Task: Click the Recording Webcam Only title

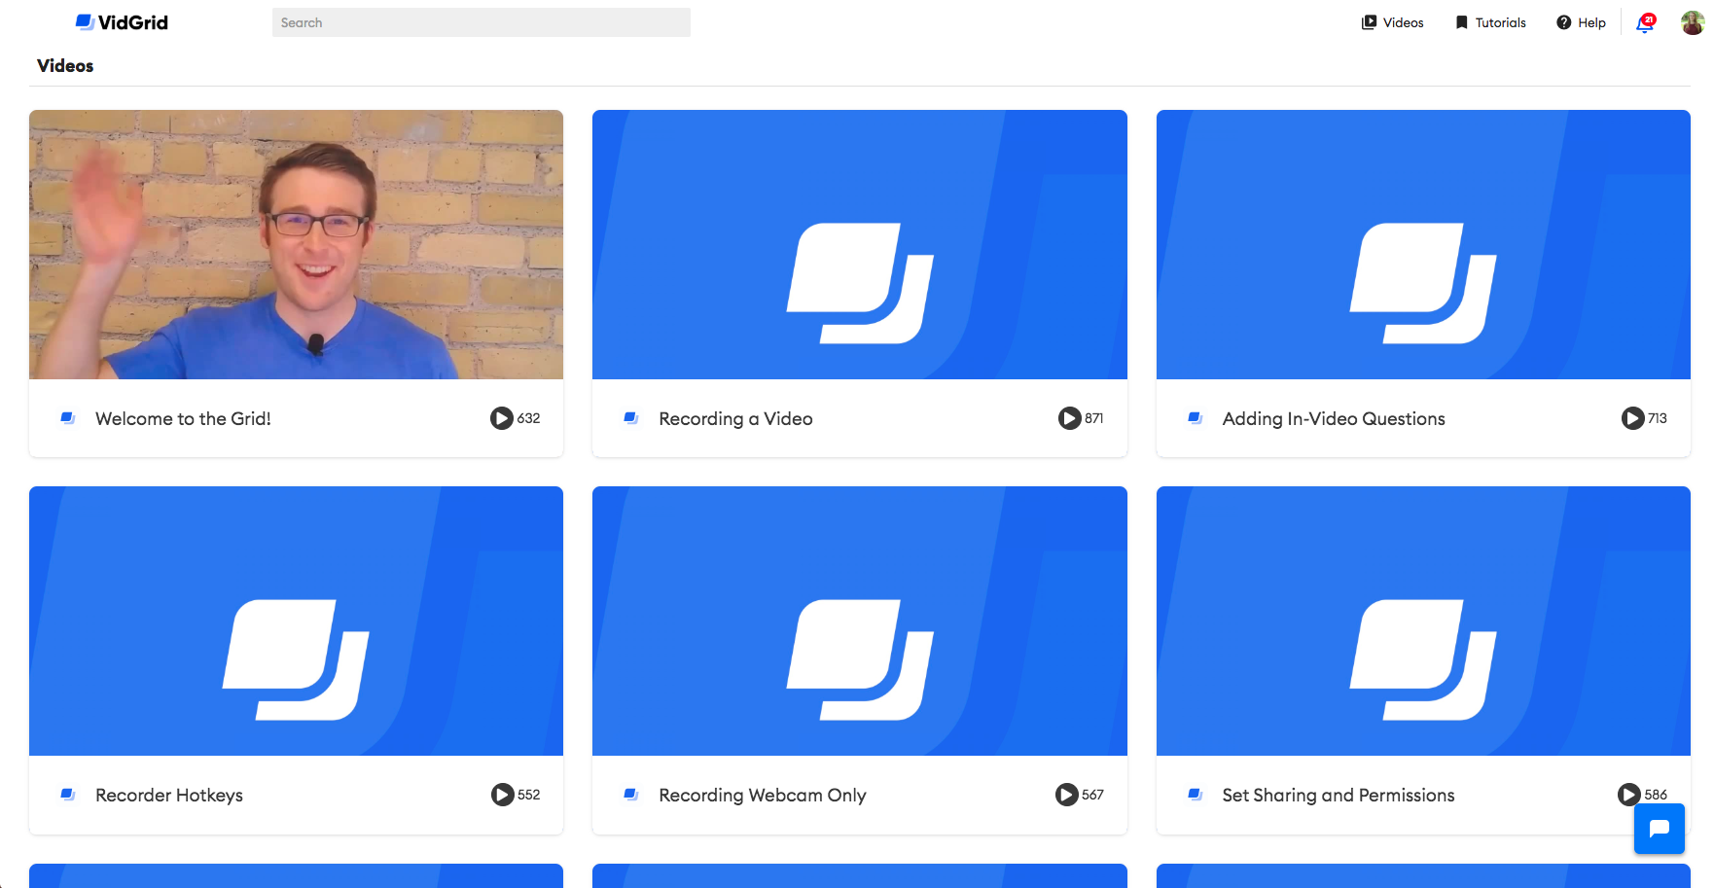Action: click(x=763, y=795)
